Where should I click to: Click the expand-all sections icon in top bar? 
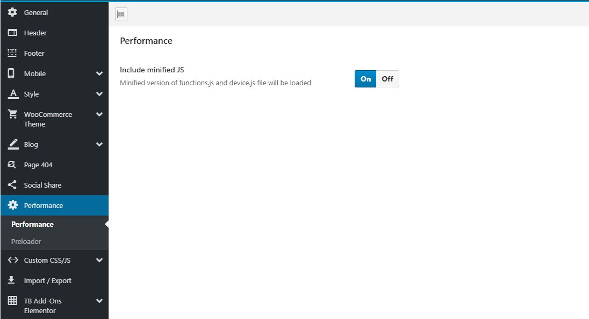tap(121, 14)
